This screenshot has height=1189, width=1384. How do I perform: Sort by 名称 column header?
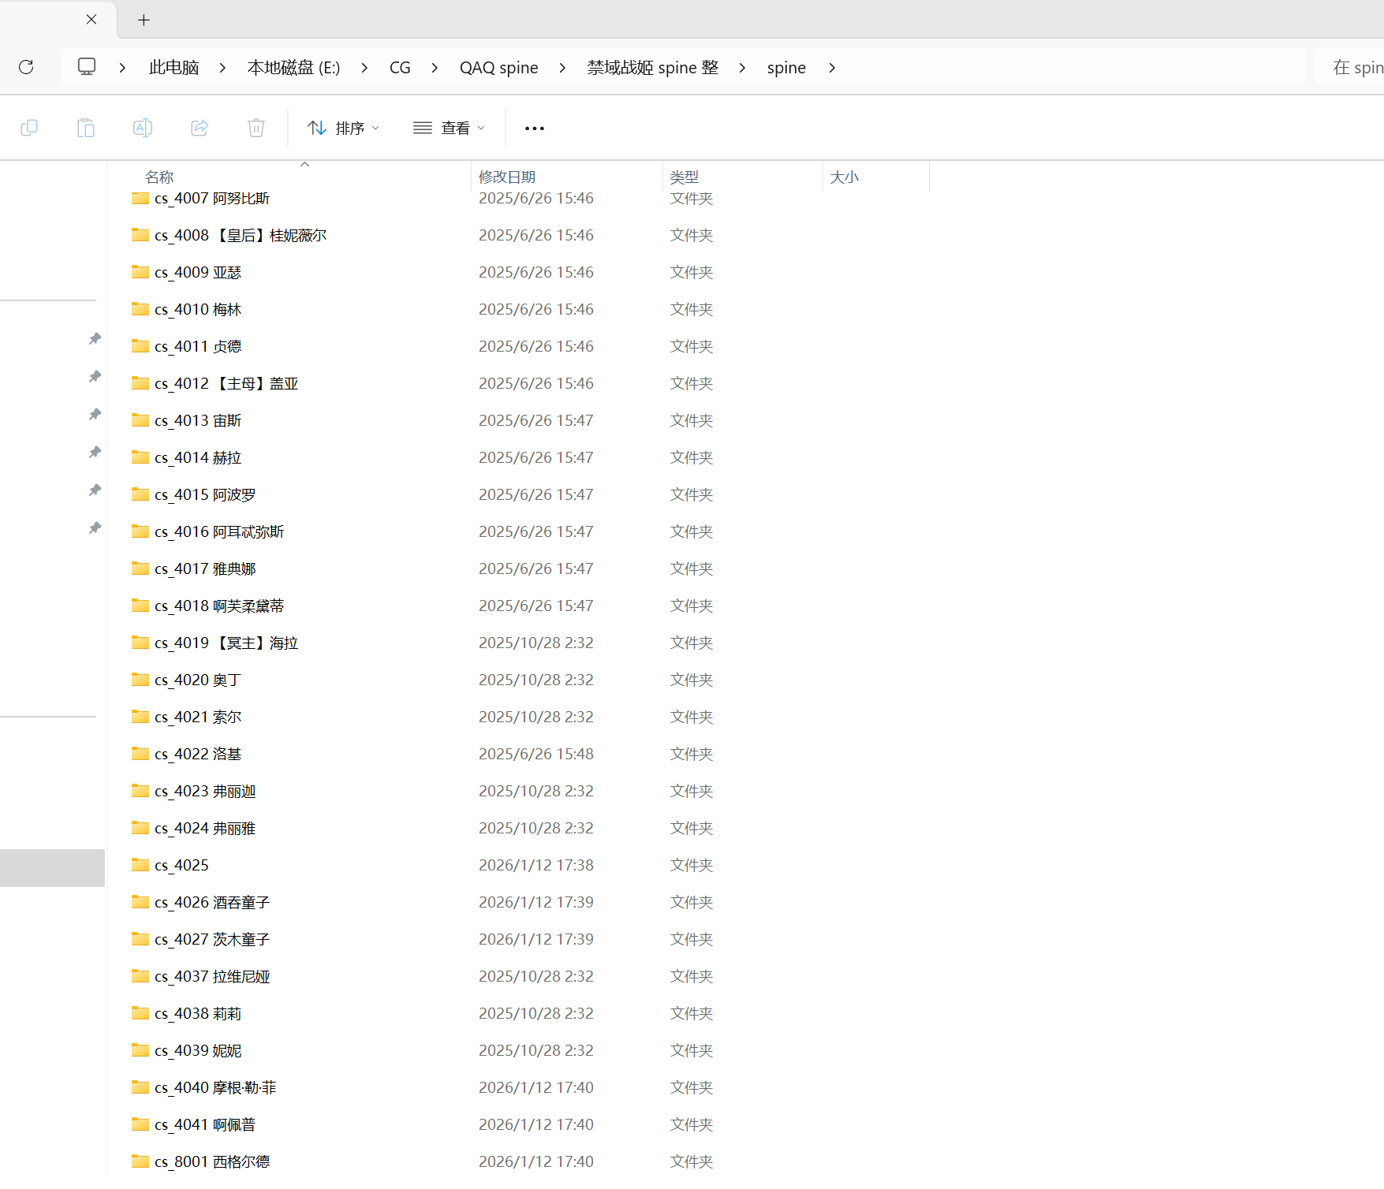pyautogui.click(x=159, y=177)
